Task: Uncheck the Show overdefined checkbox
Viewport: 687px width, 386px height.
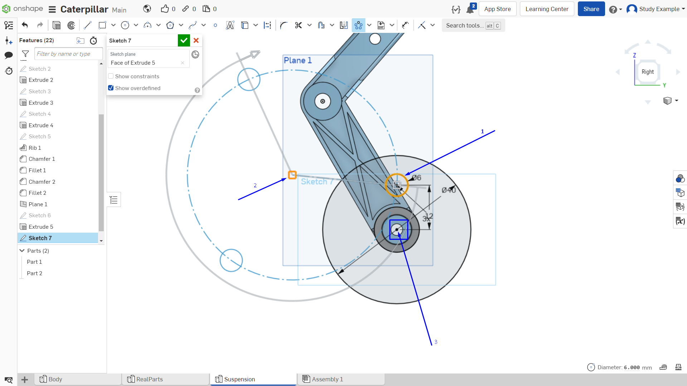Action: pyautogui.click(x=111, y=88)
